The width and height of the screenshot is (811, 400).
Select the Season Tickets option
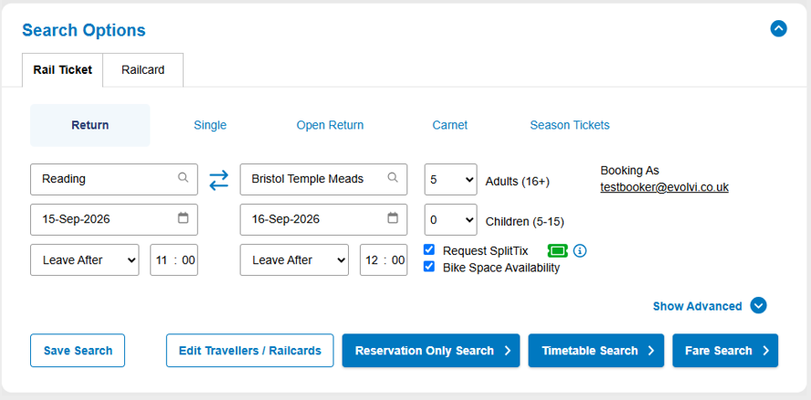tap(570, 125)
